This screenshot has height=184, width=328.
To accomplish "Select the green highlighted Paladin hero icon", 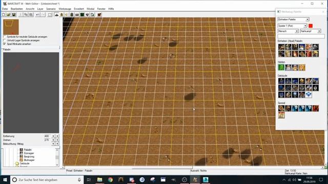I will pos(281,67).
